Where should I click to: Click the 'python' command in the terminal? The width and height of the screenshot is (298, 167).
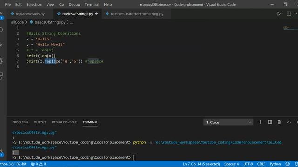pyautogui.click(x=139, y=142)
